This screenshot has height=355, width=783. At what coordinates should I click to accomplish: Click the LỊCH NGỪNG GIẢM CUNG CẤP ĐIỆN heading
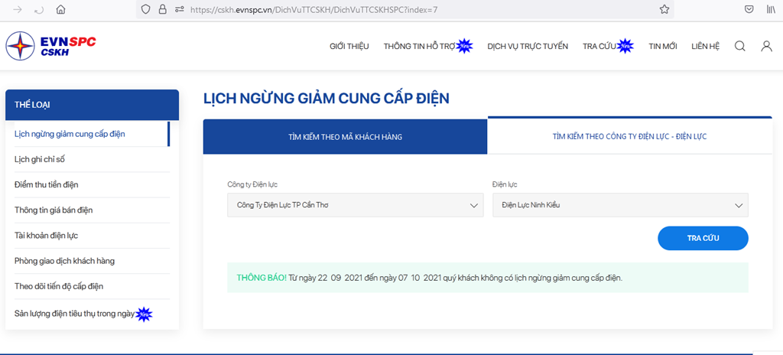(x=327, y=98)
